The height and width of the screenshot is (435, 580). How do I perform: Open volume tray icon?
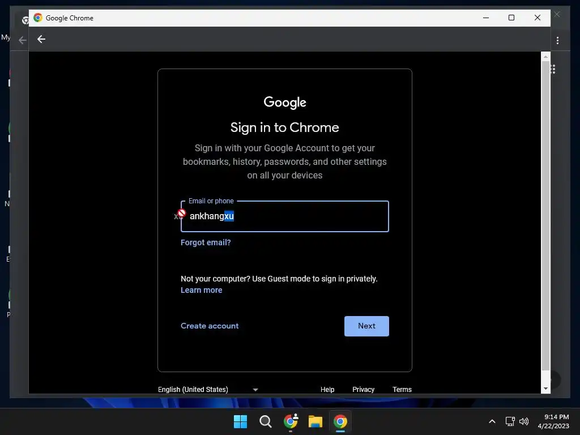524,421
